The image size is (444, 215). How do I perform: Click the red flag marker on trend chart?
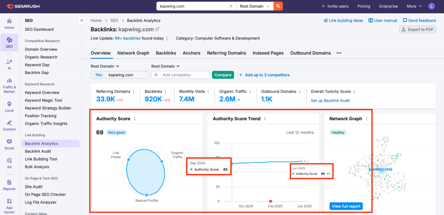coord(271,201)
